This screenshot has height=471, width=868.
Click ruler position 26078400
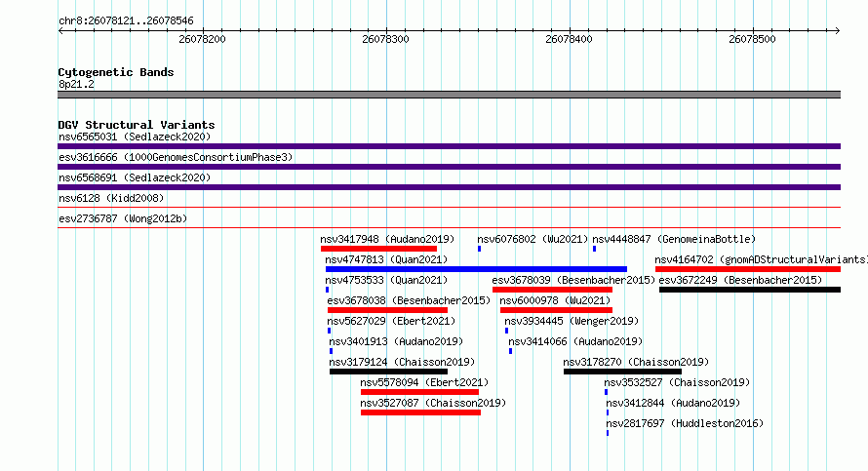tap(569, 39)
